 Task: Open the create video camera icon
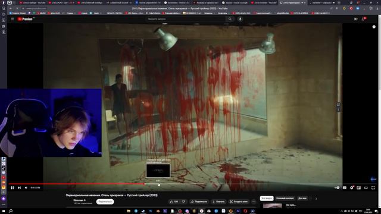(x=356, y=19)
